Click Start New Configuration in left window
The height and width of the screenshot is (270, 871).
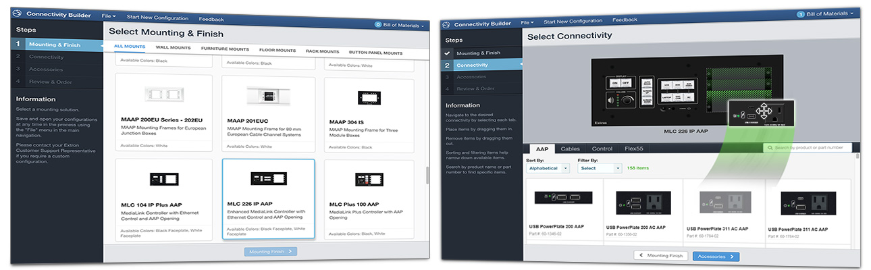click(x=157, y=16)
